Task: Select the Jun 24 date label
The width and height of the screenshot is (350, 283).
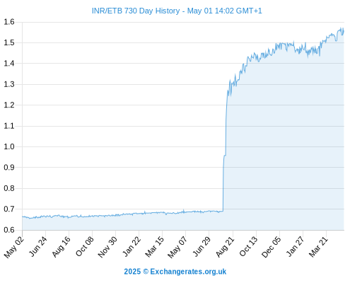Action: [37, 246]
